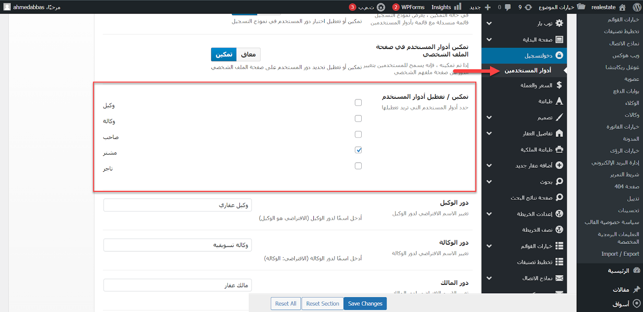Expand the أضافة عقار جديد section chevron

pos(489,165)
